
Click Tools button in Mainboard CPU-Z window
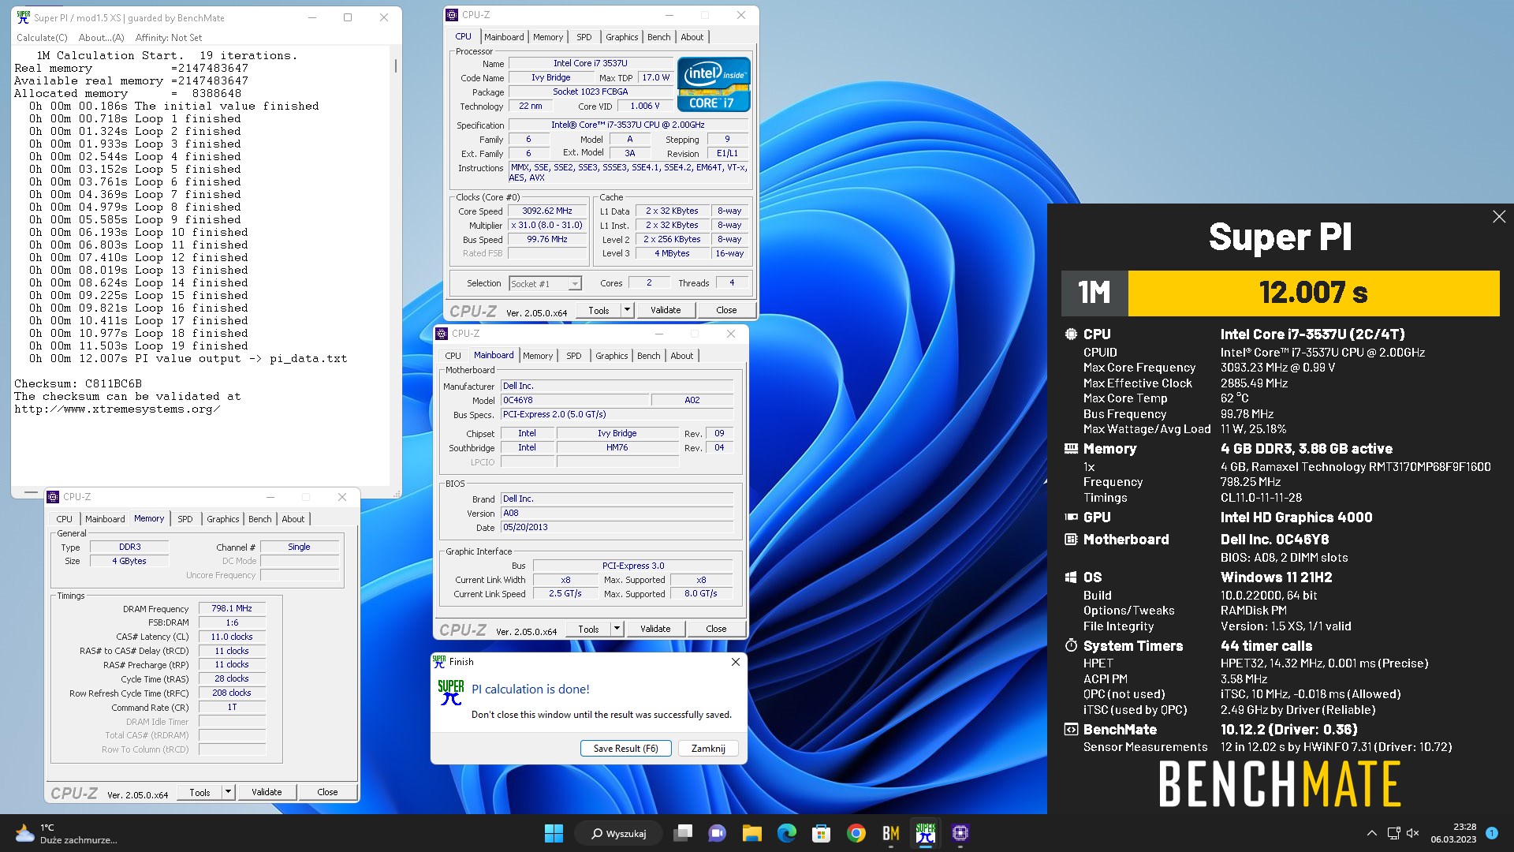point(588,629)
